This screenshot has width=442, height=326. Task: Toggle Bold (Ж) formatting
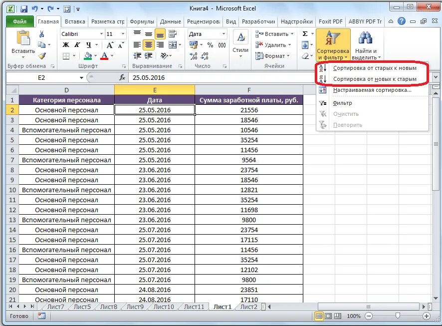tap(66, 45)
